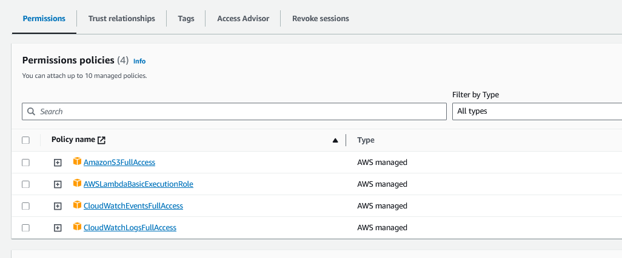Viewport: 622px width, 258px height.
Task: Expand the CloudWatchEventsFullAccess policy row
Action: point(58,206)
